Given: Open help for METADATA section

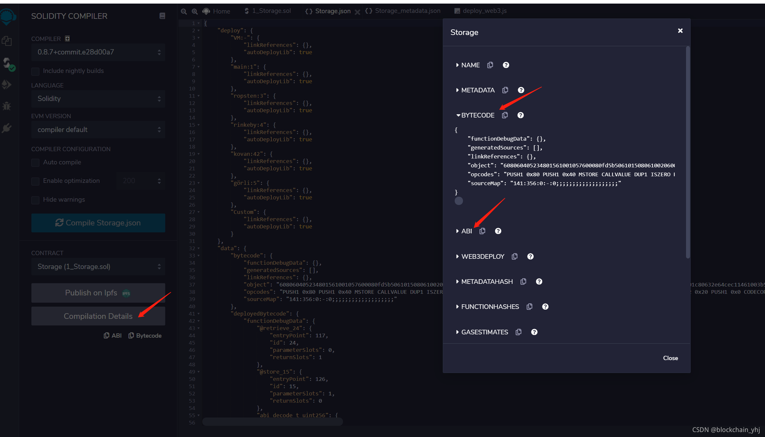Looking at the screenshot, I should click(521, 90).
